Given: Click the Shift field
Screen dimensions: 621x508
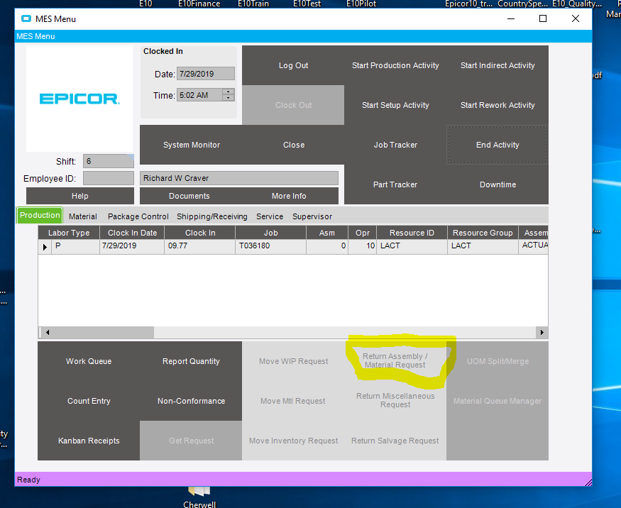Looking at the screenshot, I should coord(108,161).
